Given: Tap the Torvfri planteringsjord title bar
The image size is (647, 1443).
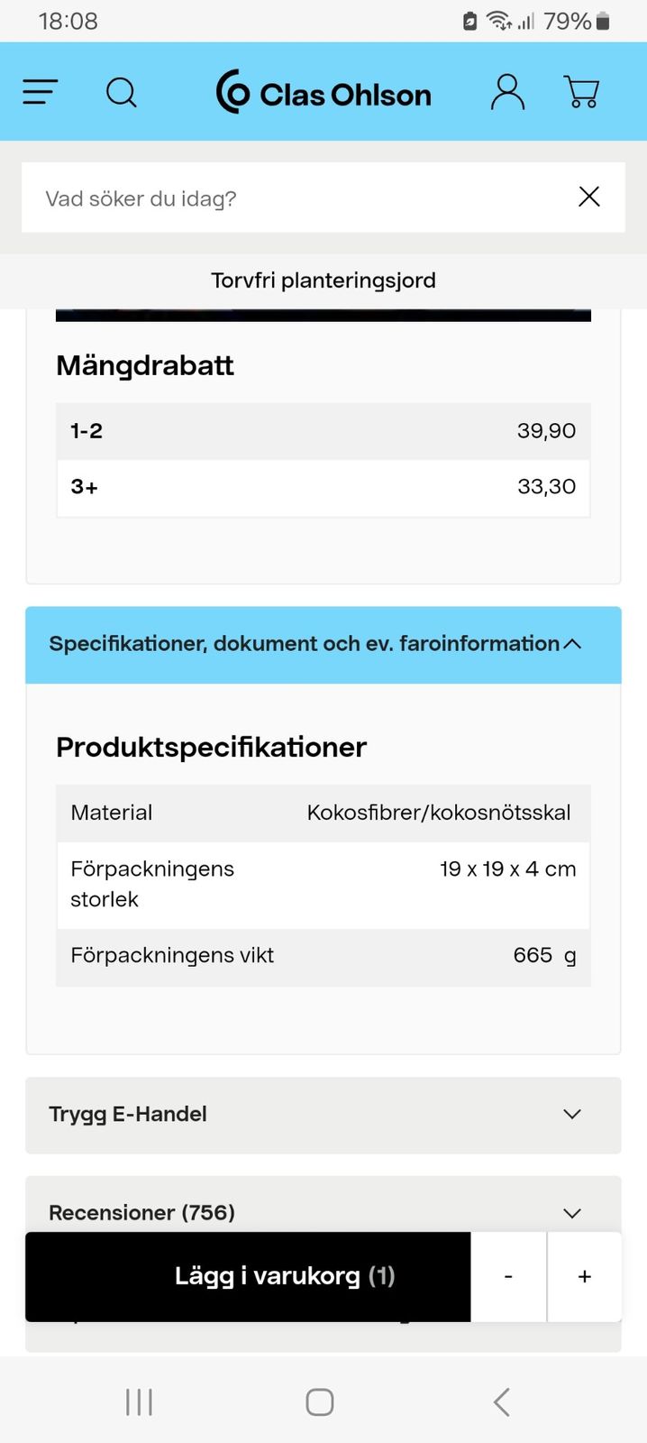Looking at the screenshot, I should [323, 280].
